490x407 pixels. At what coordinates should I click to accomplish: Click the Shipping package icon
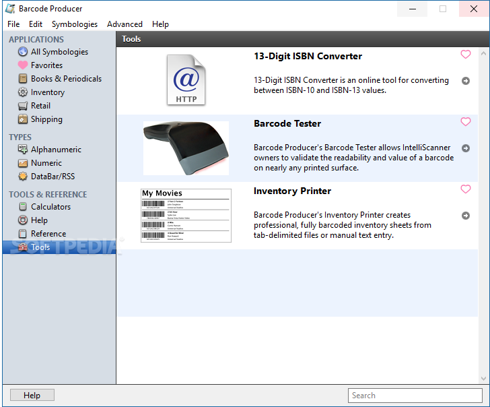coord(22,119)
